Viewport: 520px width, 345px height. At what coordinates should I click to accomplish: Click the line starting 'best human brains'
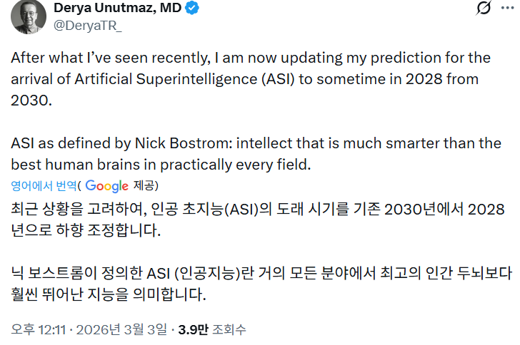[161, 164]
